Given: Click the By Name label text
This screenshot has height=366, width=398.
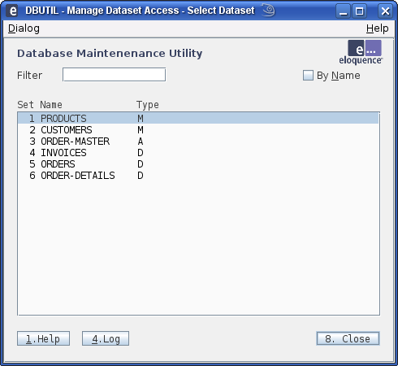Looking at the screenshot, I should coord(339,76).
